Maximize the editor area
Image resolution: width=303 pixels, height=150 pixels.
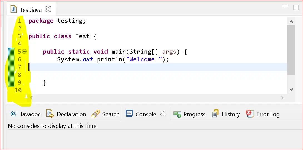(296, 7)
